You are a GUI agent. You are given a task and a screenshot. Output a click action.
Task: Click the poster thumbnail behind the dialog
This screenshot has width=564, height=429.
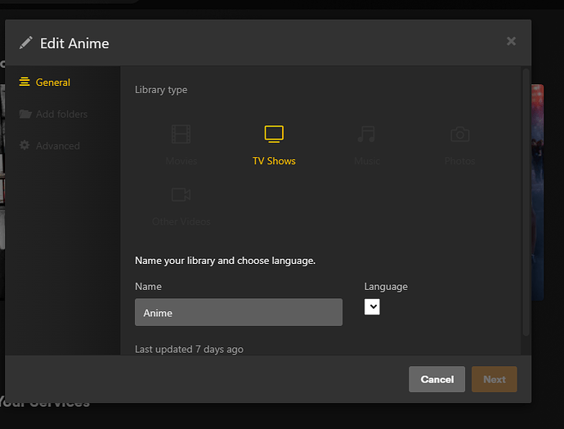[537, 192]
